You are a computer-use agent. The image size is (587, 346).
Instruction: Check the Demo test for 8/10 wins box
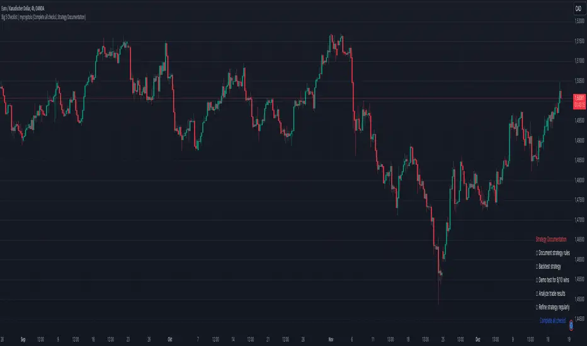[536, 280]
